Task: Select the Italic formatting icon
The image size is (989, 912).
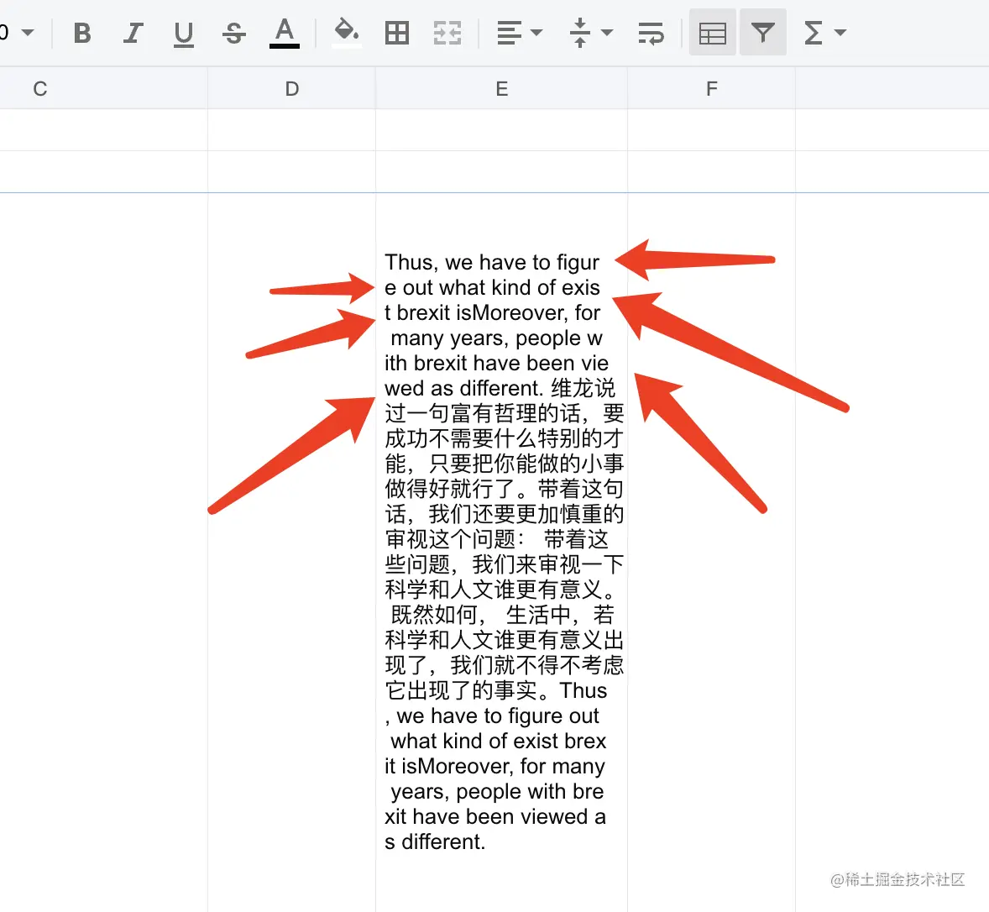Action: point(133,32)
